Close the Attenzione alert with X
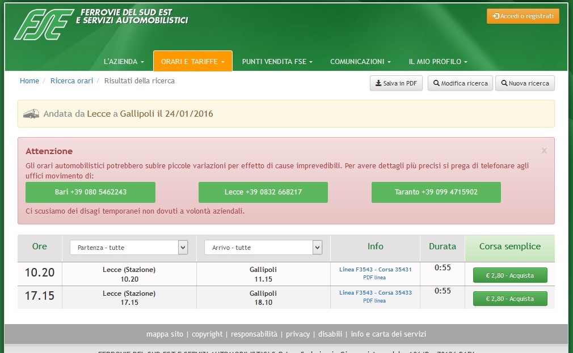Viewport: 573px width, 353px height. click(544, 151)
